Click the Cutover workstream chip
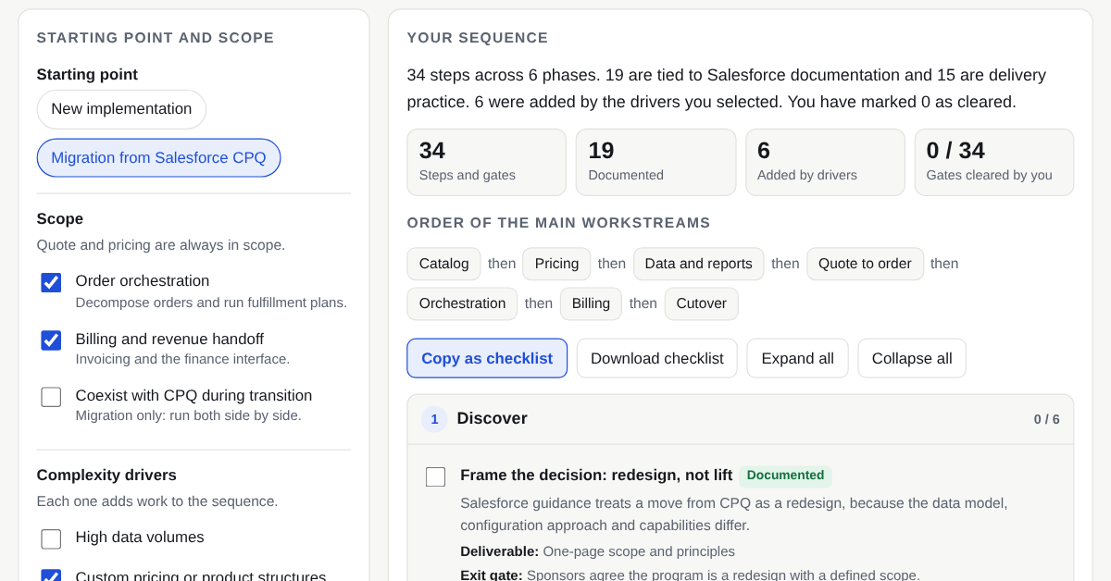1111x581 pixels. click(x=701, y=303)
